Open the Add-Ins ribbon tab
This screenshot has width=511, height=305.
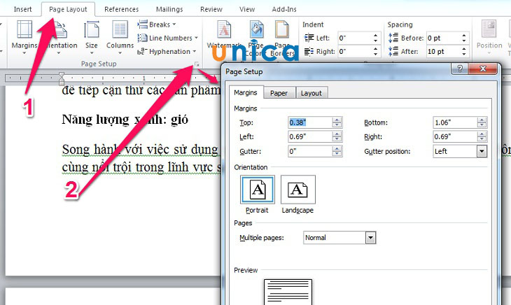coord(284,9)
